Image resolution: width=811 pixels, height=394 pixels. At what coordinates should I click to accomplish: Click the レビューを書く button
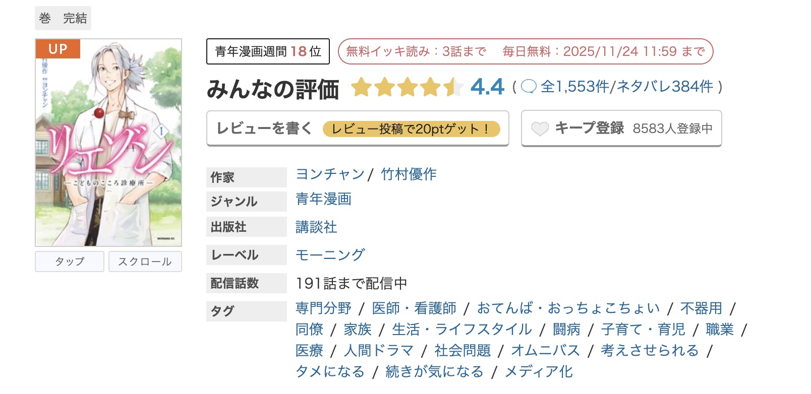pos(264,128)
